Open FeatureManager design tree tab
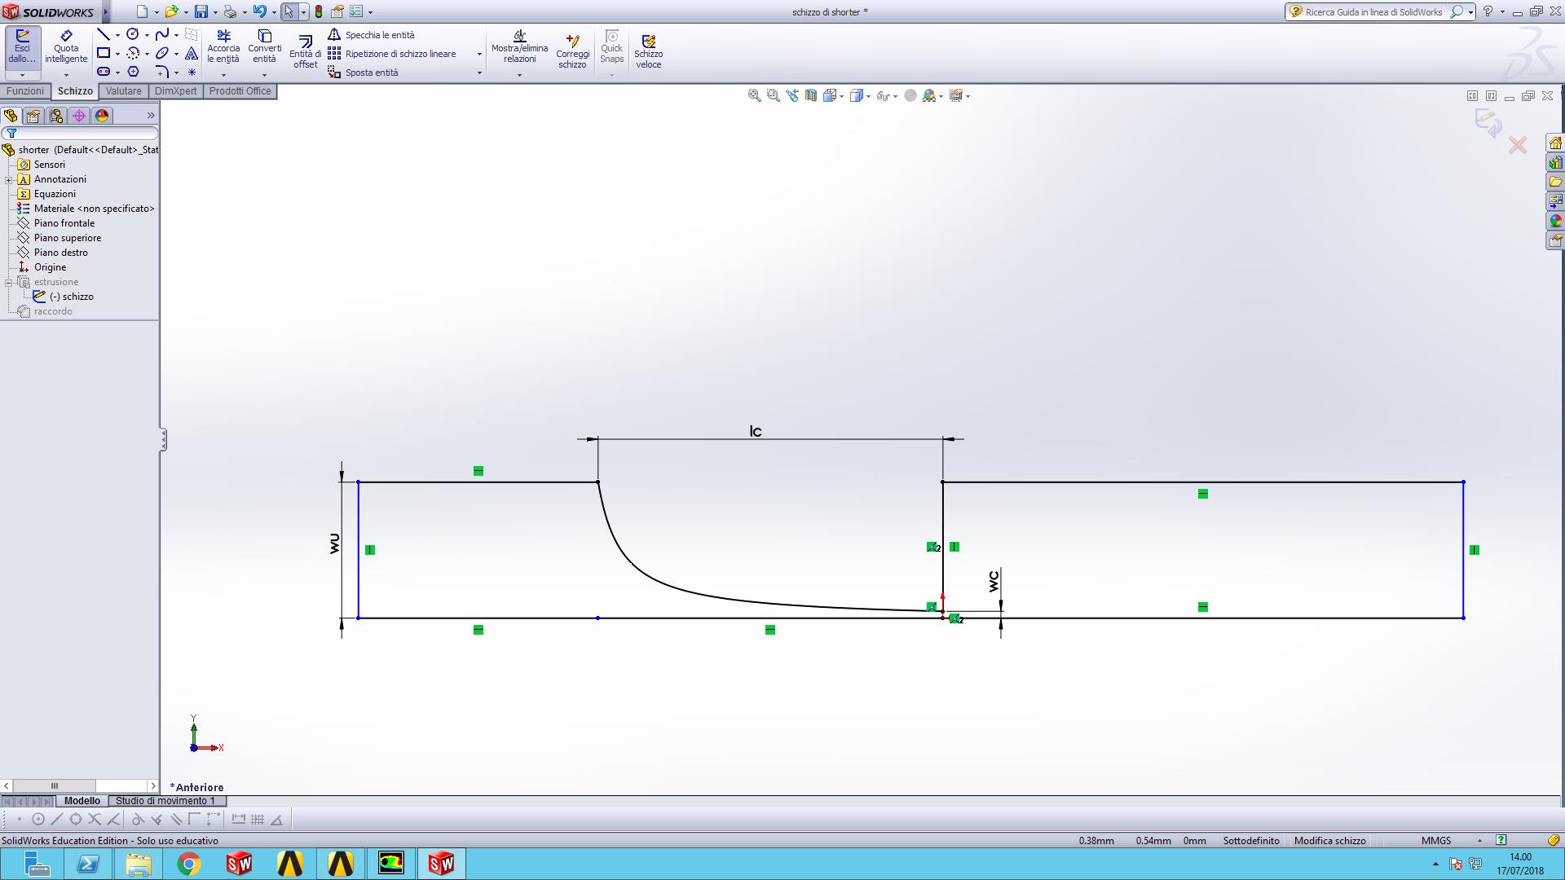Viewport: 1565px width, 880px height. 11,116
